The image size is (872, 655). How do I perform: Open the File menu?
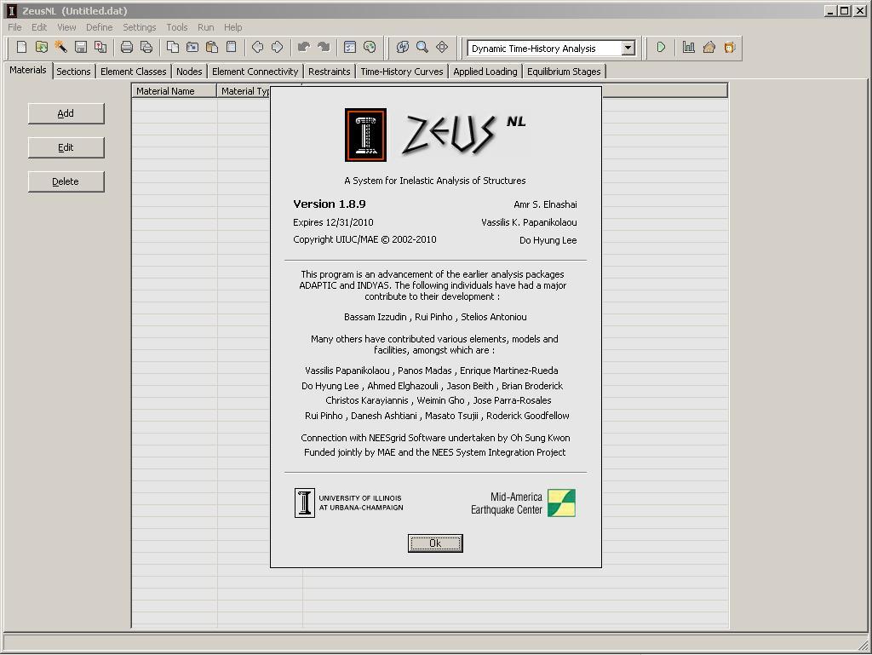[14, 27]
